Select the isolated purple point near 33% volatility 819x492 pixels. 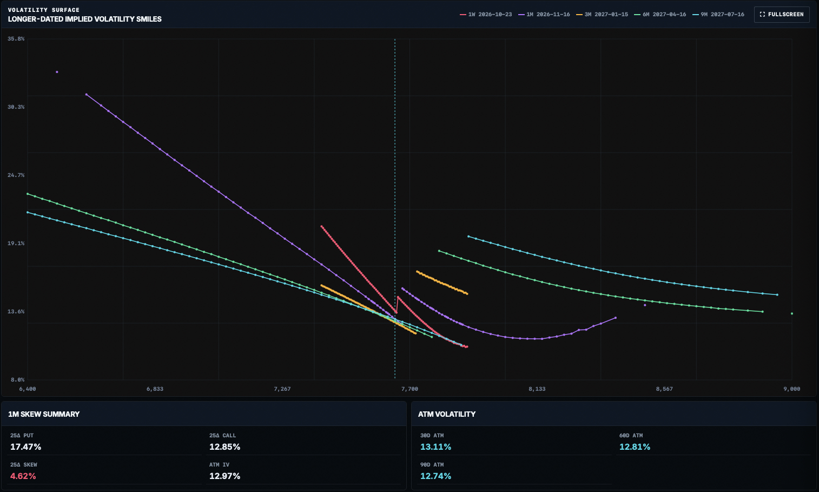57,72
